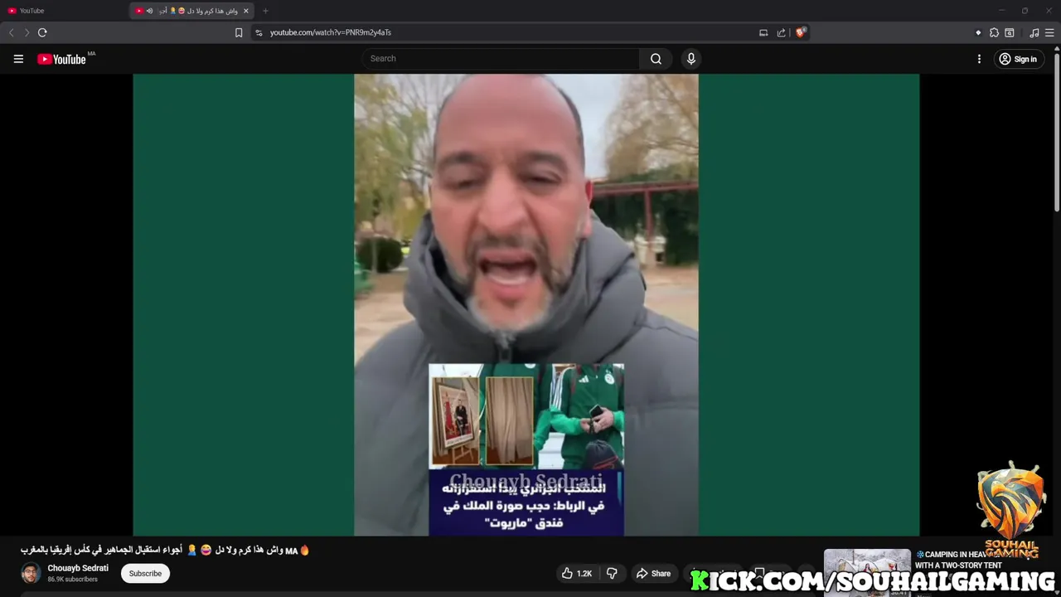Image resolution: width=1061 pixels, height=597 pixels.
Task: Open the Chouayb Sedrati channel name link
Action: pos(78,568)
